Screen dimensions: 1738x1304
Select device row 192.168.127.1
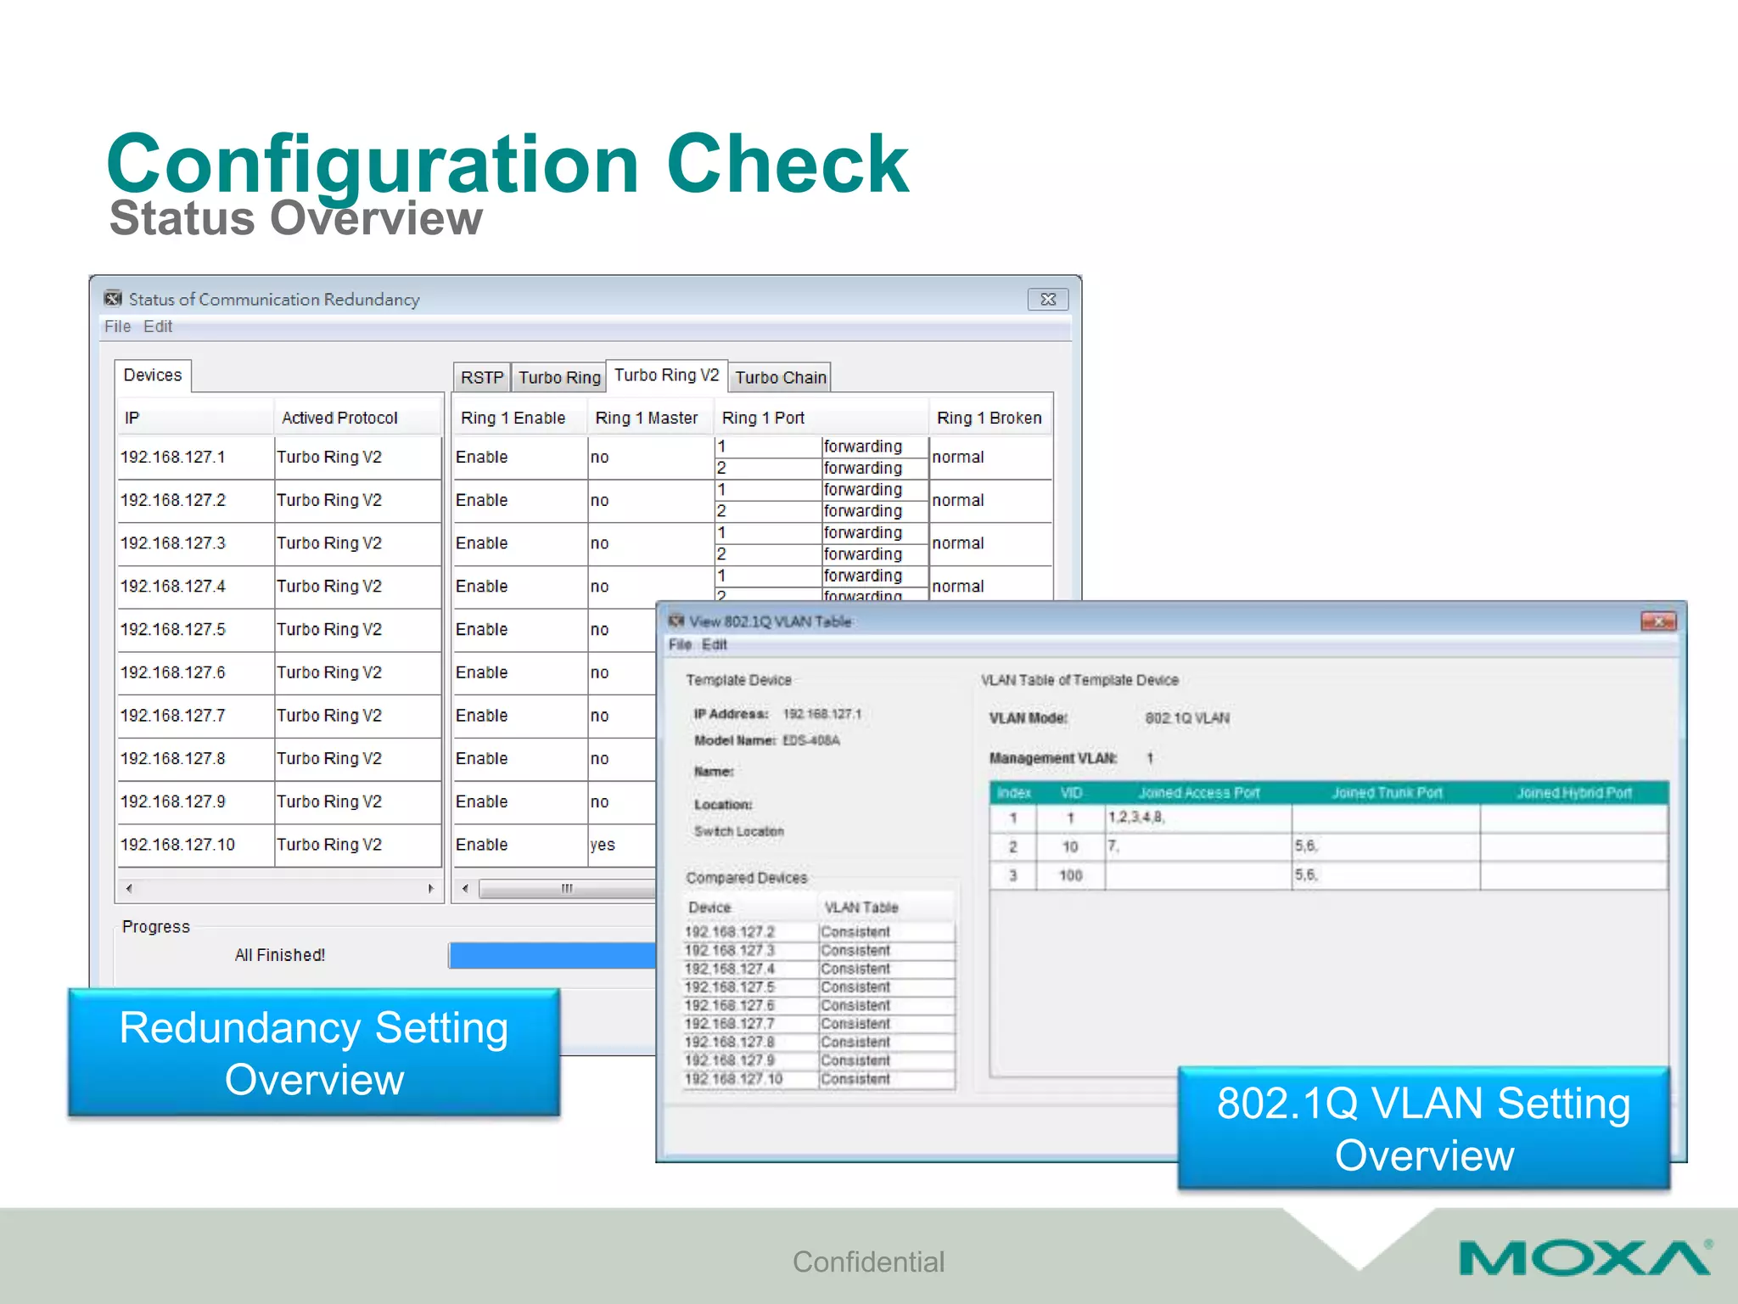tap(280, 458)
